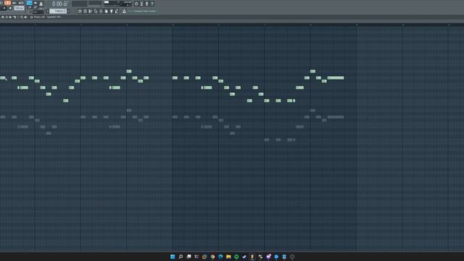Viewport: 464px width, 261px height.
Task: Toggle the orange Pattern/Song mode button
Action: [x=7, y=3]
